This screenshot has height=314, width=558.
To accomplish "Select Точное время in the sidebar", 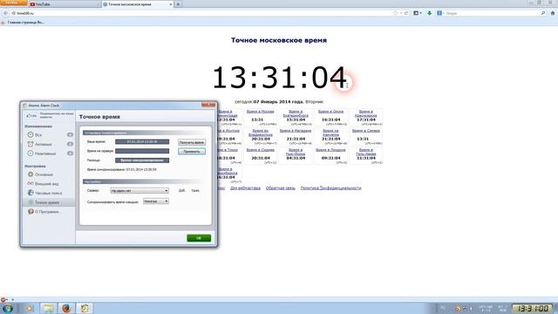I will point(48,202).
